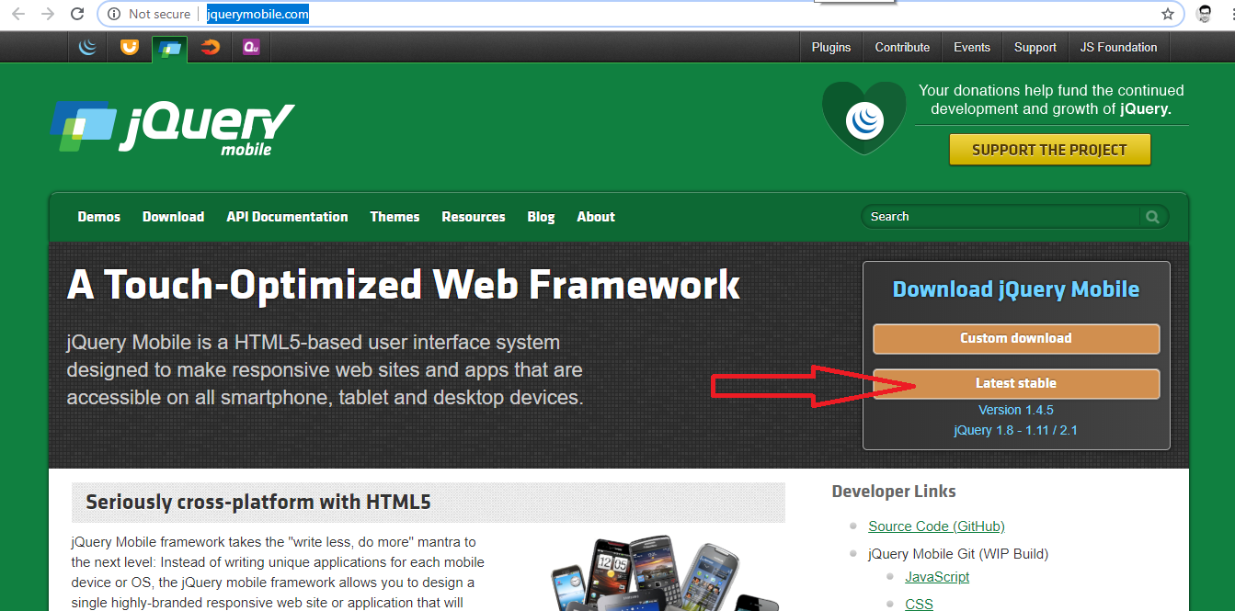Image resolution: width=1235 pixels, height=611 pixels.
Task: Reload the page using the refresh icon
Action: pyautogui.click(x=78, y=14)
